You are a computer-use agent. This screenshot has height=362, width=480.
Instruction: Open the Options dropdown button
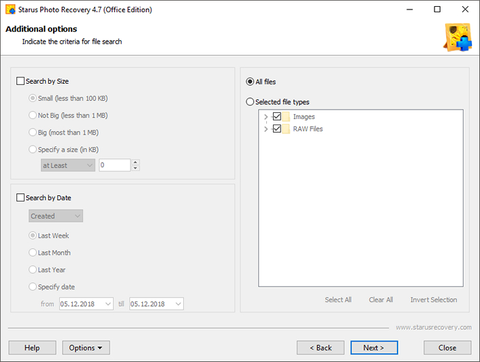coord(86,348)
